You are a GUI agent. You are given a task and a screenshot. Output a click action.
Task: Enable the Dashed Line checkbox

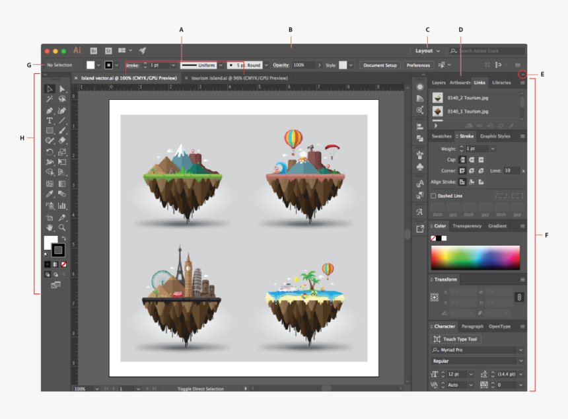tap(433, 196)
